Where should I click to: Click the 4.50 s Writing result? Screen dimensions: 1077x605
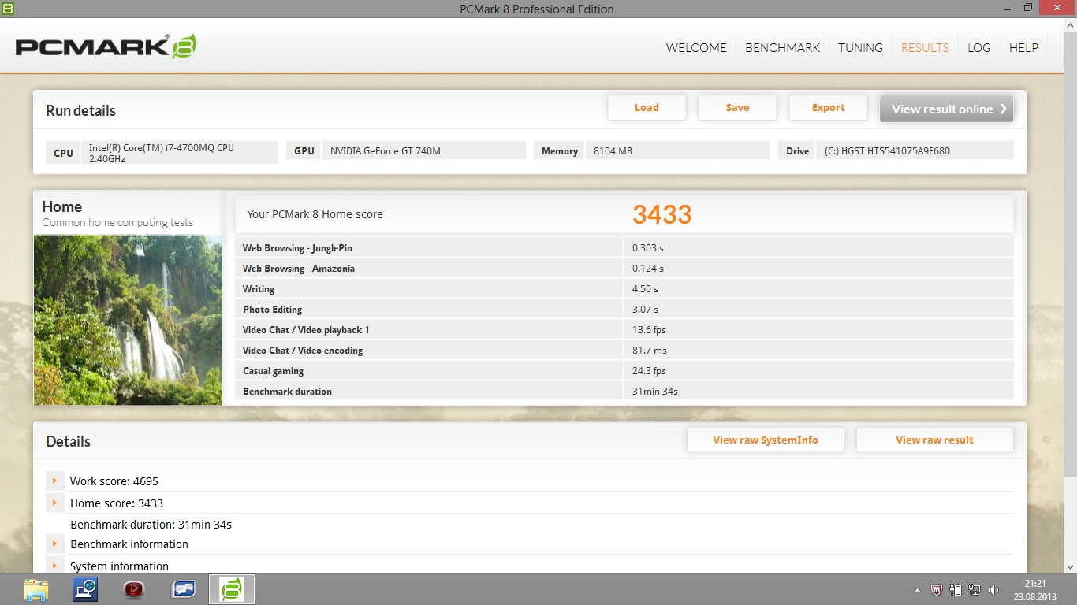[645, 289]
